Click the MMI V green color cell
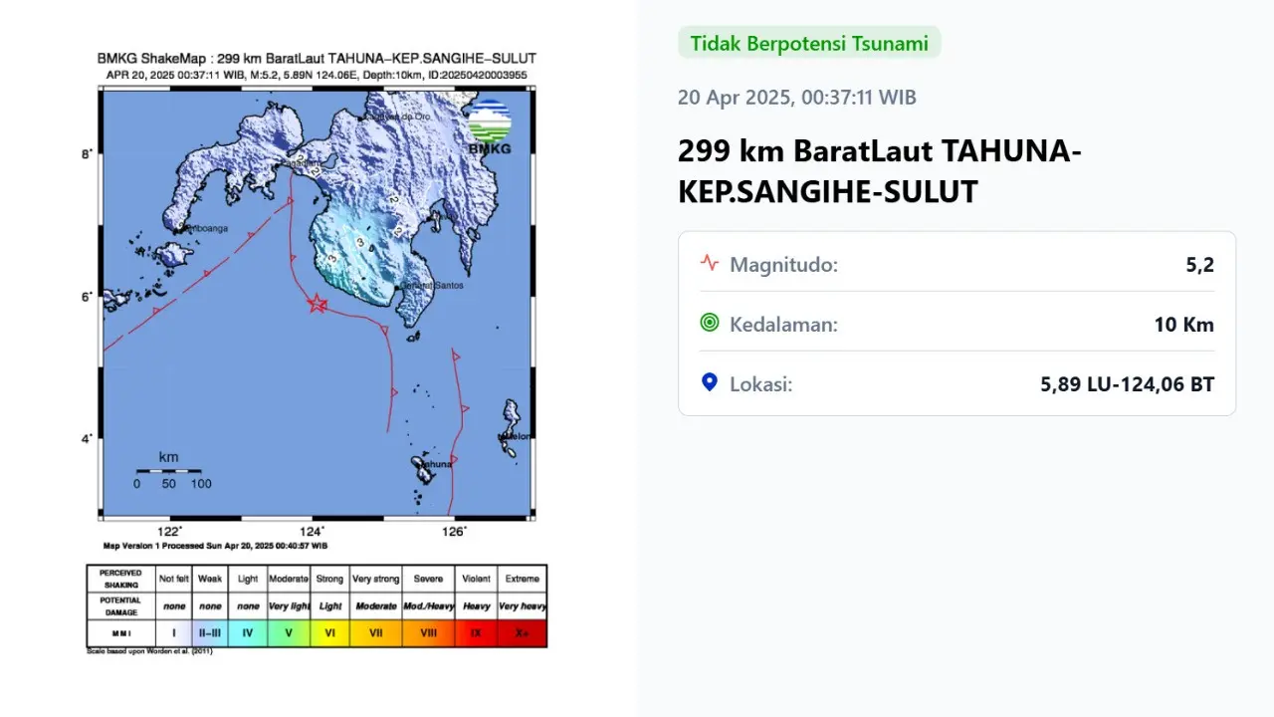Screen dimensions: 1274x717 (x=289, y=633)
